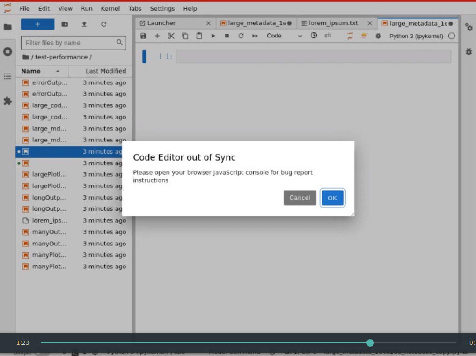Paste a cell from the clipboard icon

(x=198, y=35)
